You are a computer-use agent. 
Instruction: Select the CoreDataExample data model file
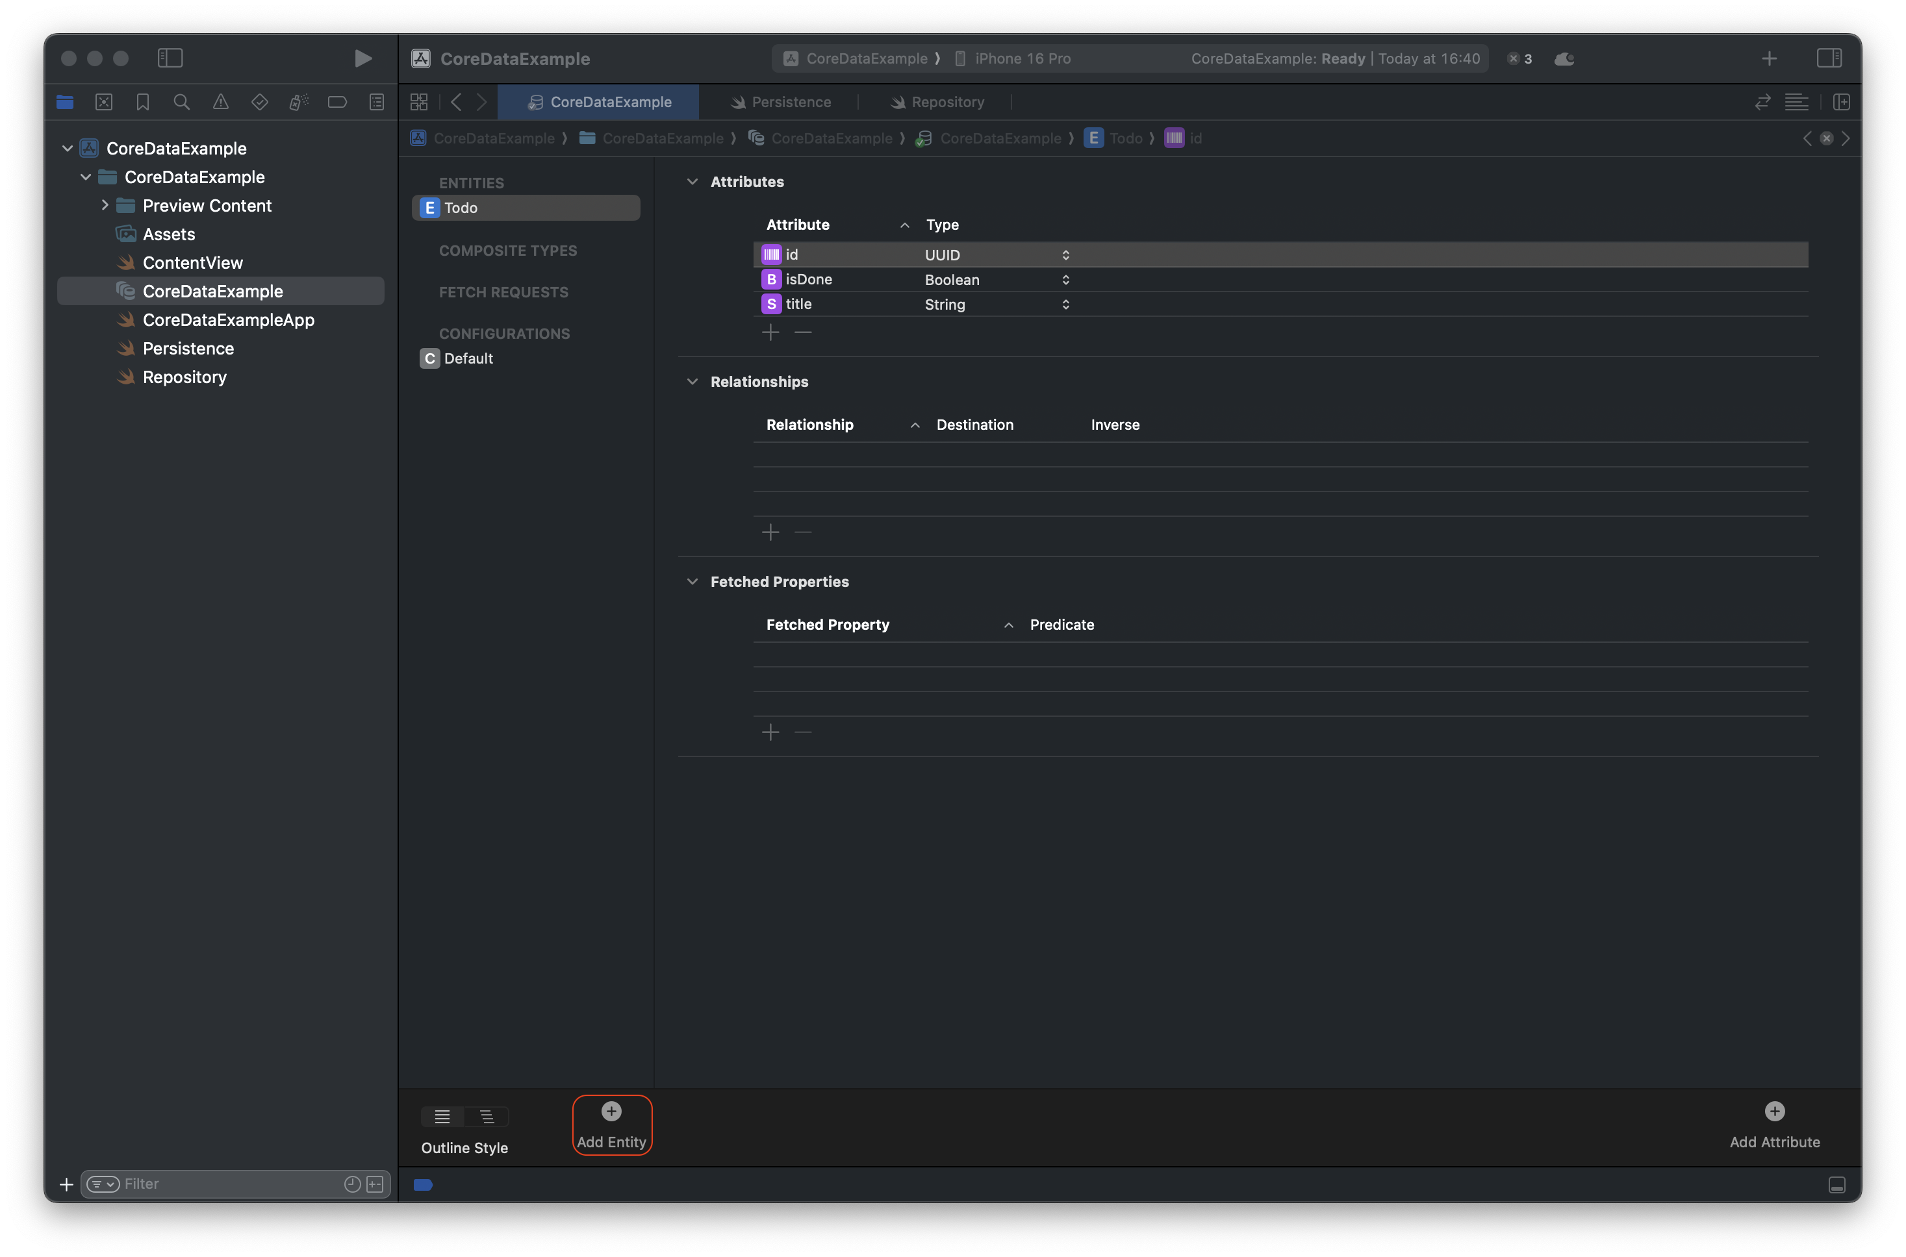tap(220, 291)
